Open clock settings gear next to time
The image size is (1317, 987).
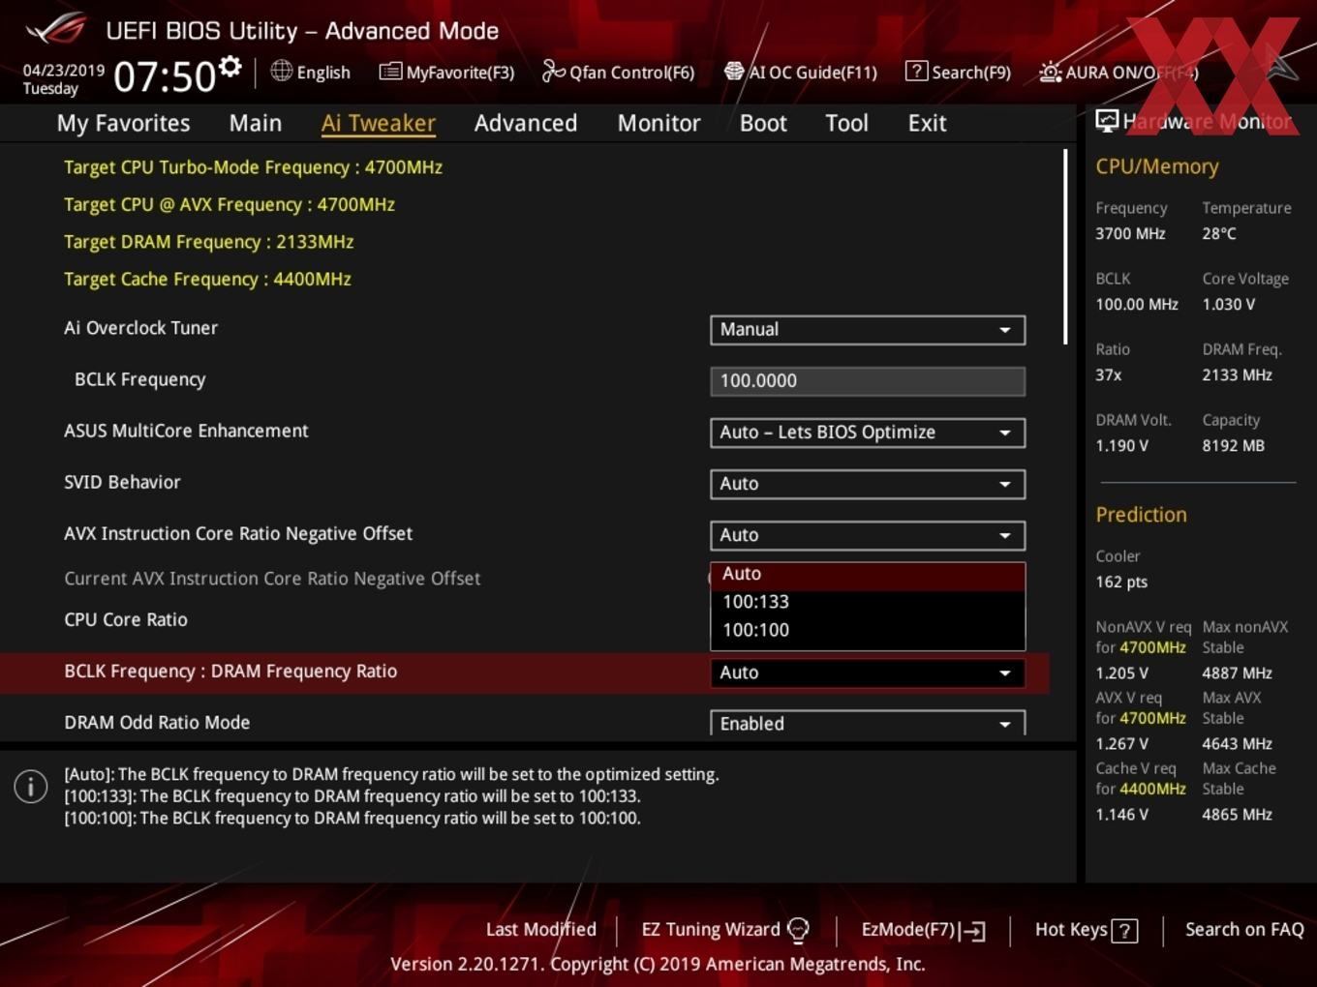(230, 67)
